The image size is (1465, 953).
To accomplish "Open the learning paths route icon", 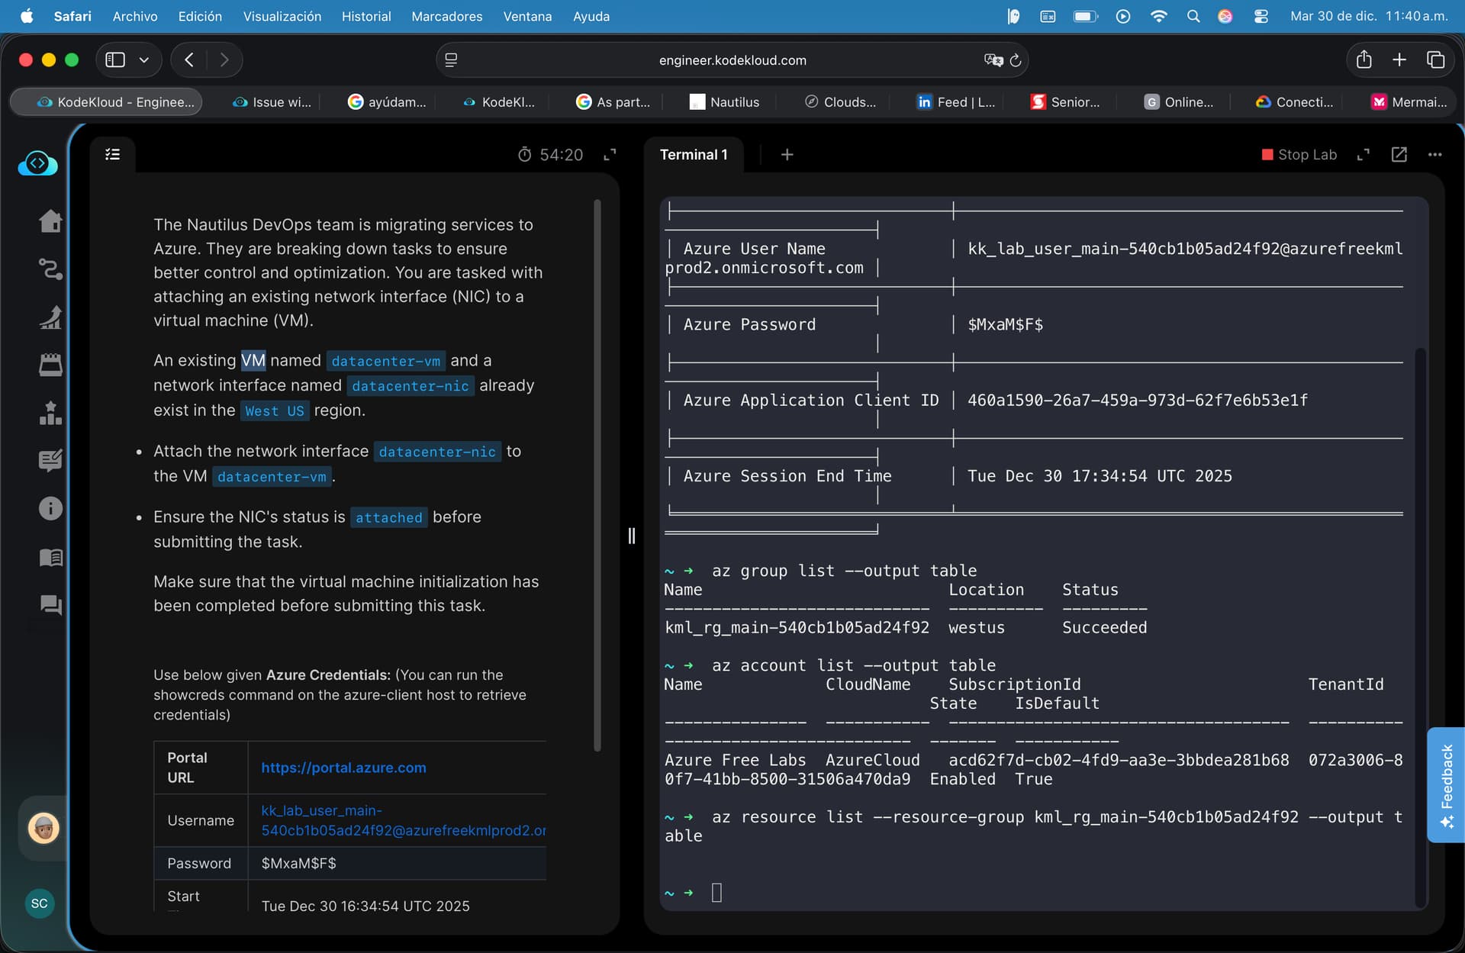I will (x=50, y=269).
